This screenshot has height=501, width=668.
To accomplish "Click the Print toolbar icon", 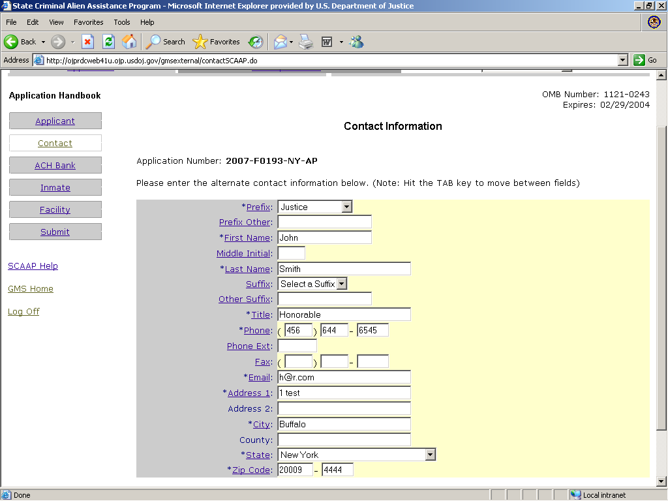I will coord(306,42).
